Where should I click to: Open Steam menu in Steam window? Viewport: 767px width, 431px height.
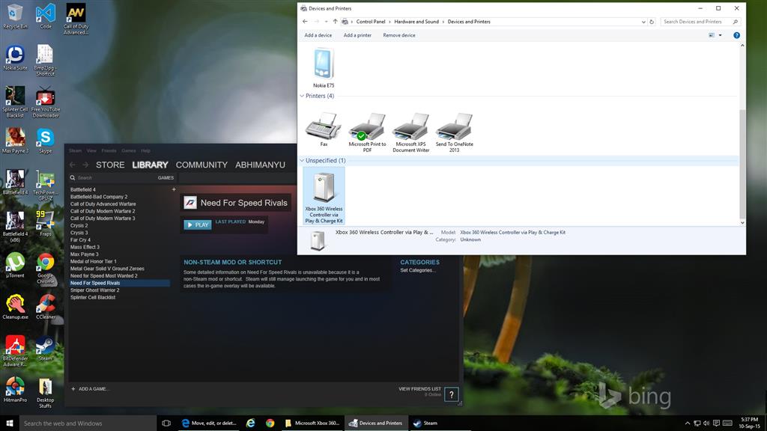76,150
